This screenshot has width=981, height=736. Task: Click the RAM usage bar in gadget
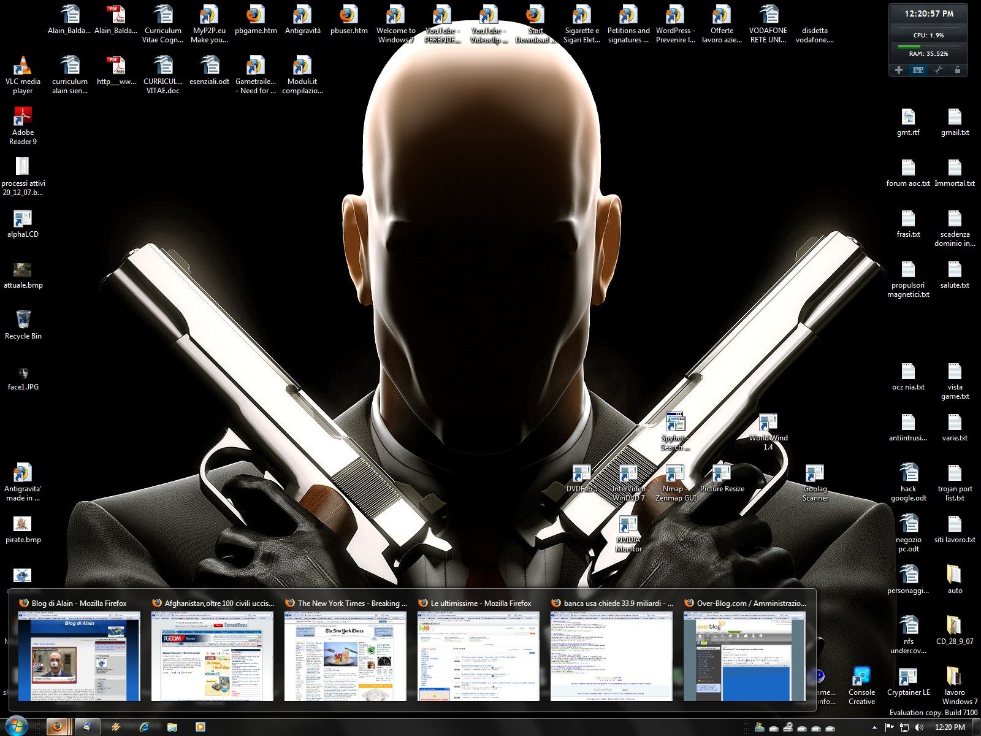928,46
